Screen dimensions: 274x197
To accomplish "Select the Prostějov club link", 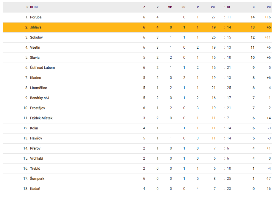I will (x=38, y=108).
